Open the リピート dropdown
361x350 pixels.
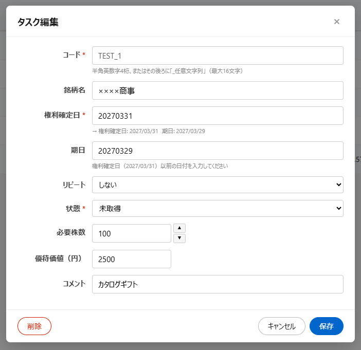217,184
